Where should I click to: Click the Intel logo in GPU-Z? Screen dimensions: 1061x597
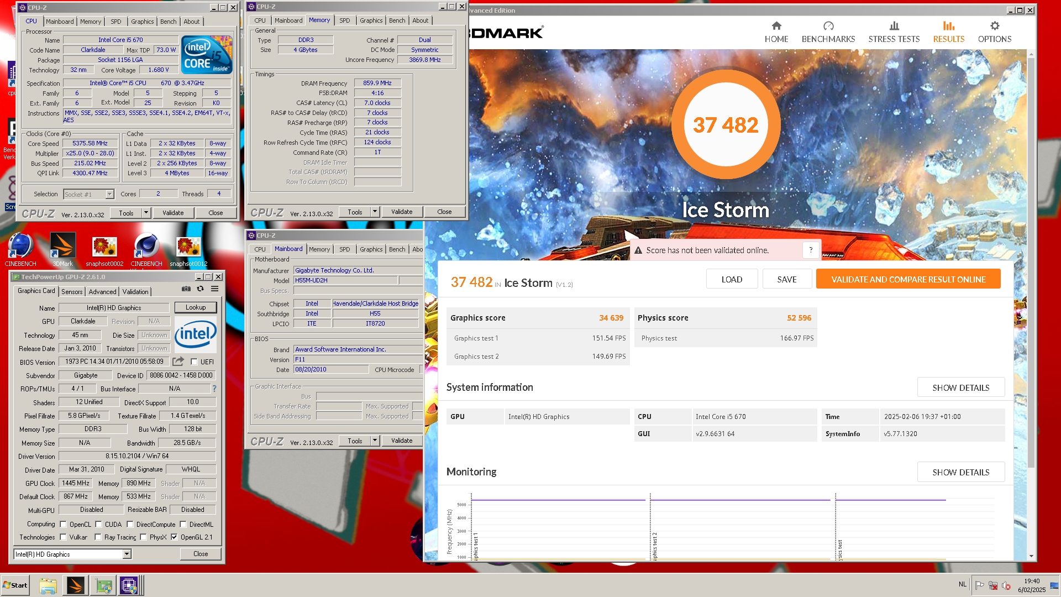pos(196,334)
